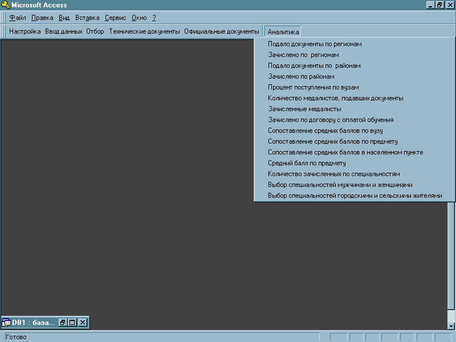Image resolution: width=456 pixels, height=342 pixels.
Task: Select Зачислено по регионам
Action: click(355, 55)
